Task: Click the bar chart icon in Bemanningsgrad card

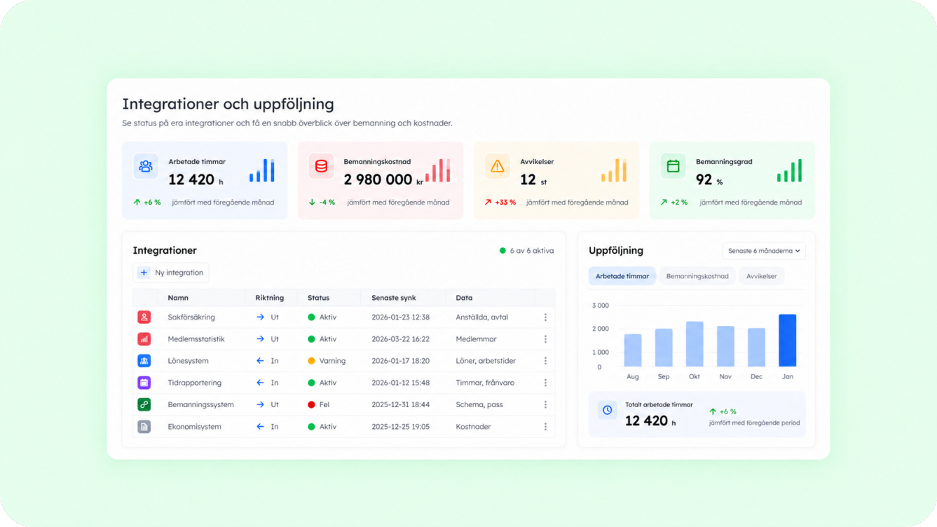Action: coord(789,170)
